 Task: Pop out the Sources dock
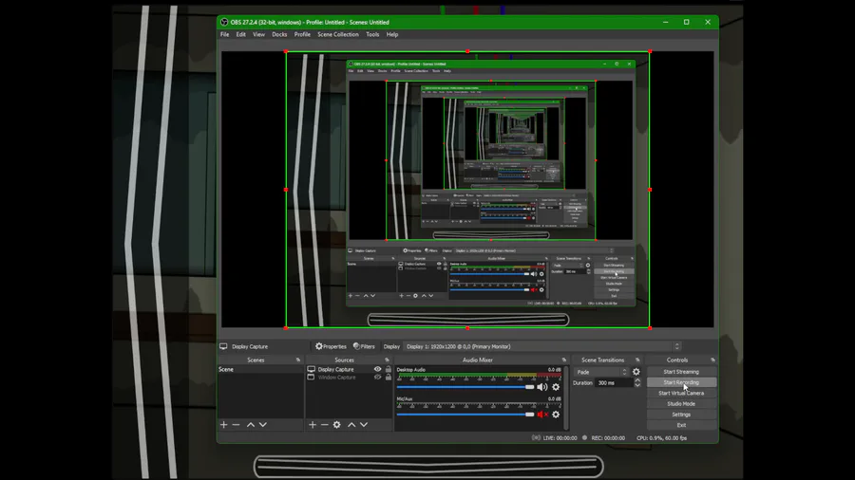point(388,360)
